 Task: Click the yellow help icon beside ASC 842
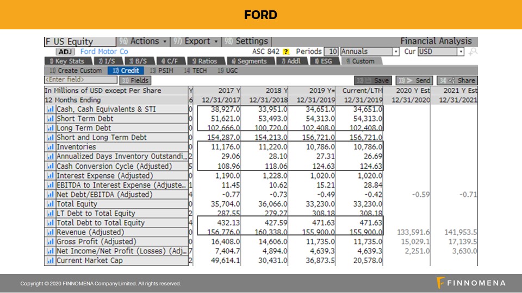point(286,52)
